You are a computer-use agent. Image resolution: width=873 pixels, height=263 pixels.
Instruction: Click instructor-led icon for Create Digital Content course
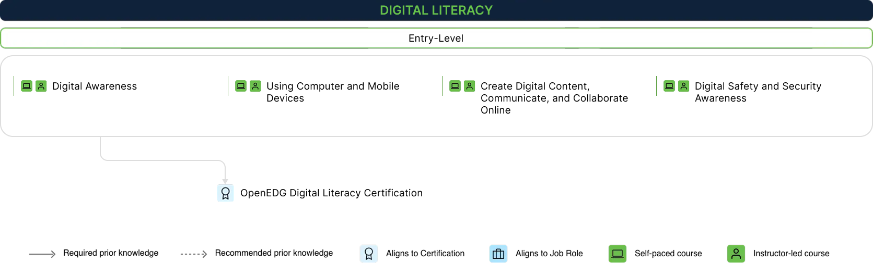click(x=470, y=86)
